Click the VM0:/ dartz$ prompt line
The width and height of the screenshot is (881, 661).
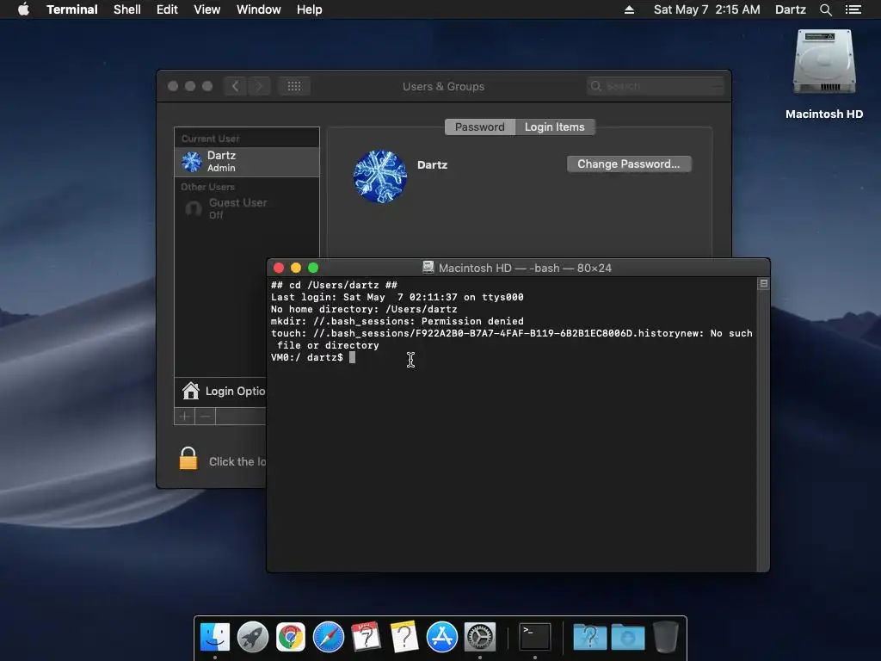307,357
